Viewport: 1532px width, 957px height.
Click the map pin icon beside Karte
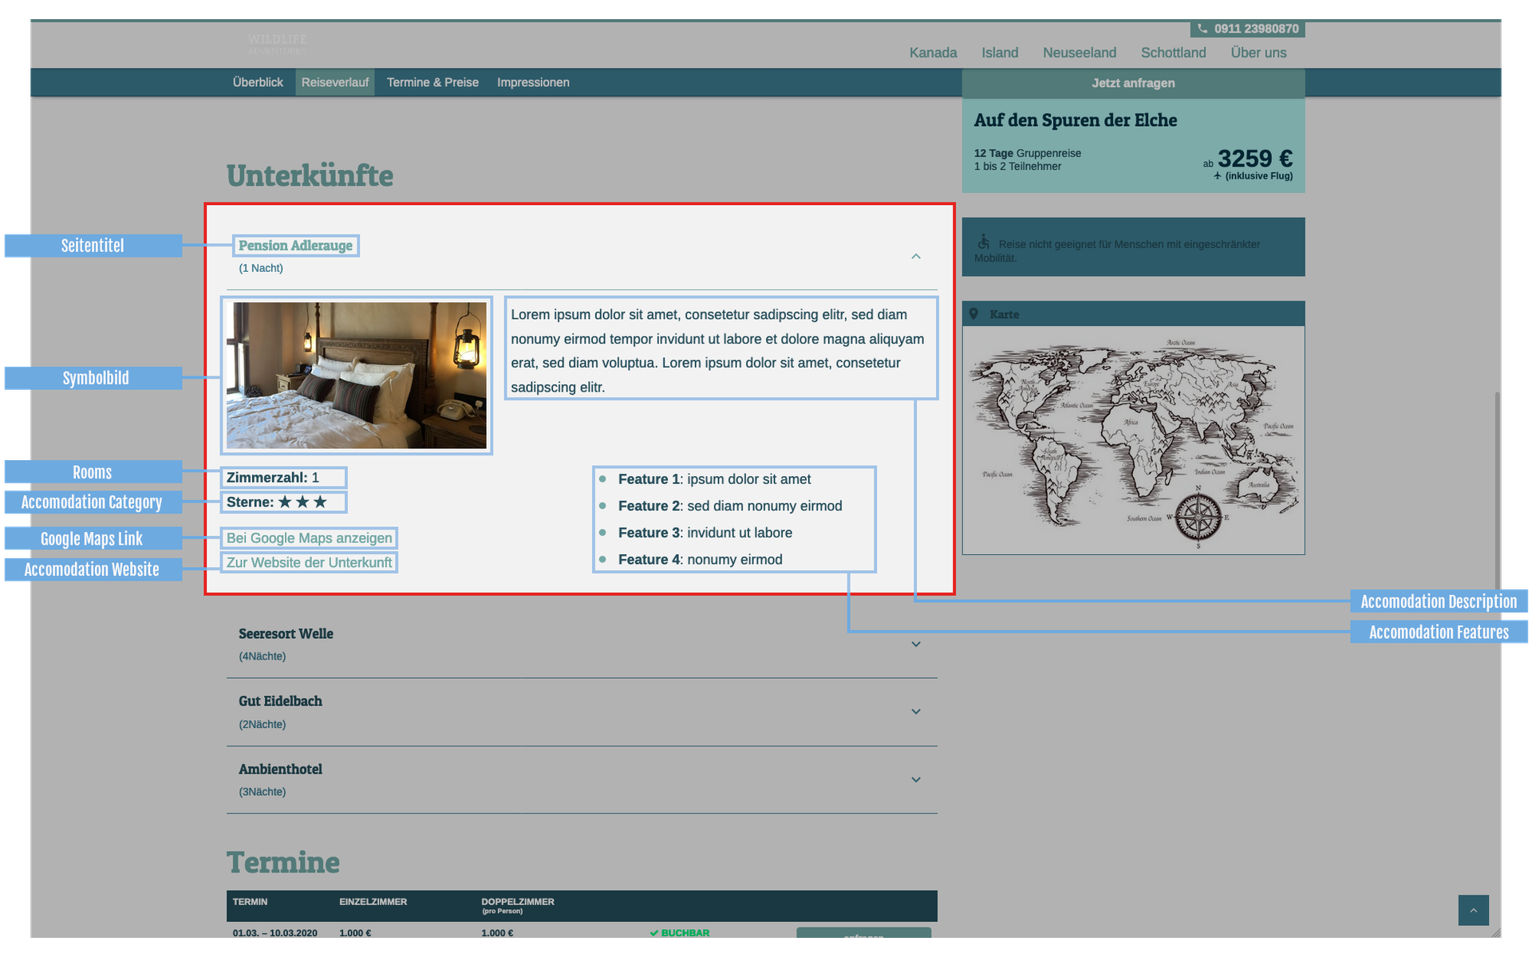973,314
